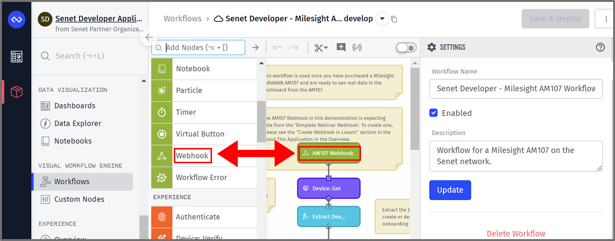Focus the Add Nodes search field

(198, 47)
